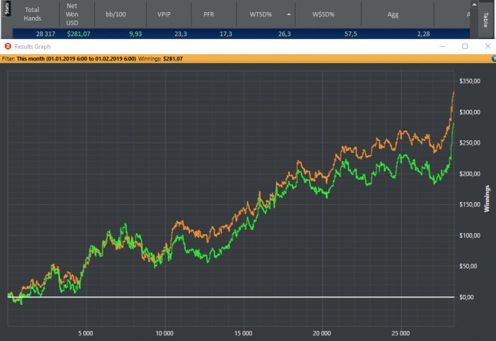The width and height of the screenshot is (496, 341).
Task: Click the 10 000 x-axis label
Action: coord(164,333)
